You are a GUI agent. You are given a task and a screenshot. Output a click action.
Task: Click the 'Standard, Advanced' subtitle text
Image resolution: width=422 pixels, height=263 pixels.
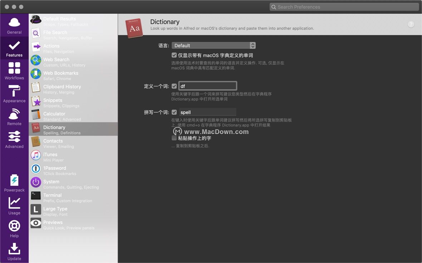(62, 119)
